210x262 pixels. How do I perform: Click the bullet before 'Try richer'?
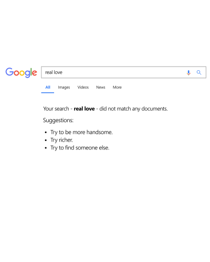(x=46, y=140)
